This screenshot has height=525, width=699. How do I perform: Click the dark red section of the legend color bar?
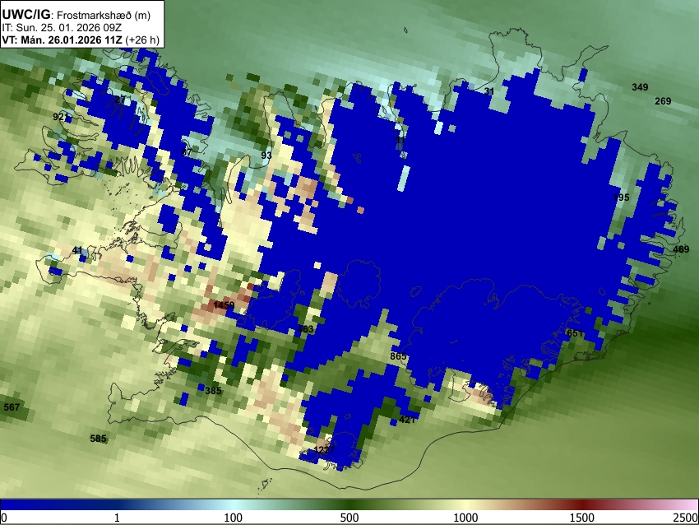coord(582,505)
